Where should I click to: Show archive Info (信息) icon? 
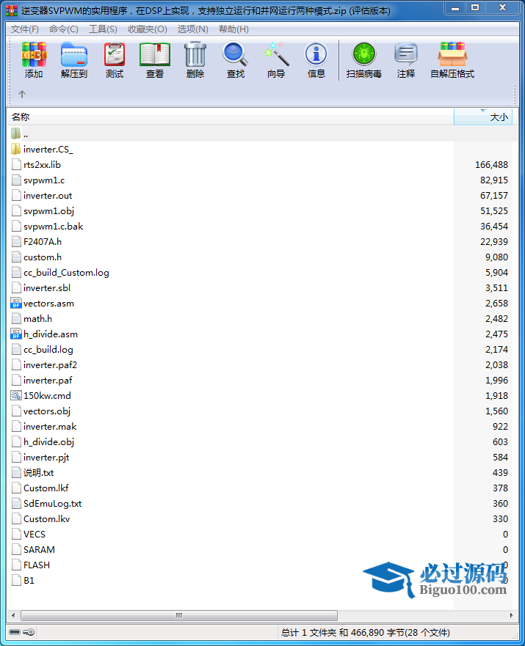click(316, 55)
